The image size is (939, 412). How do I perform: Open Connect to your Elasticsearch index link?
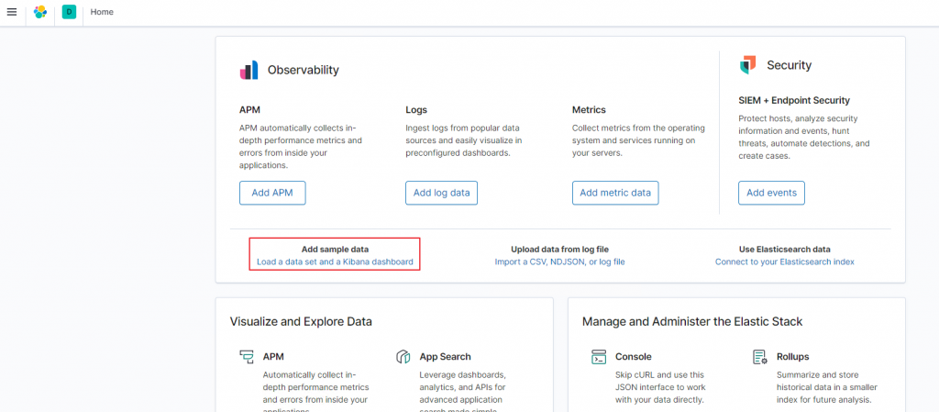tap(784, 262)
